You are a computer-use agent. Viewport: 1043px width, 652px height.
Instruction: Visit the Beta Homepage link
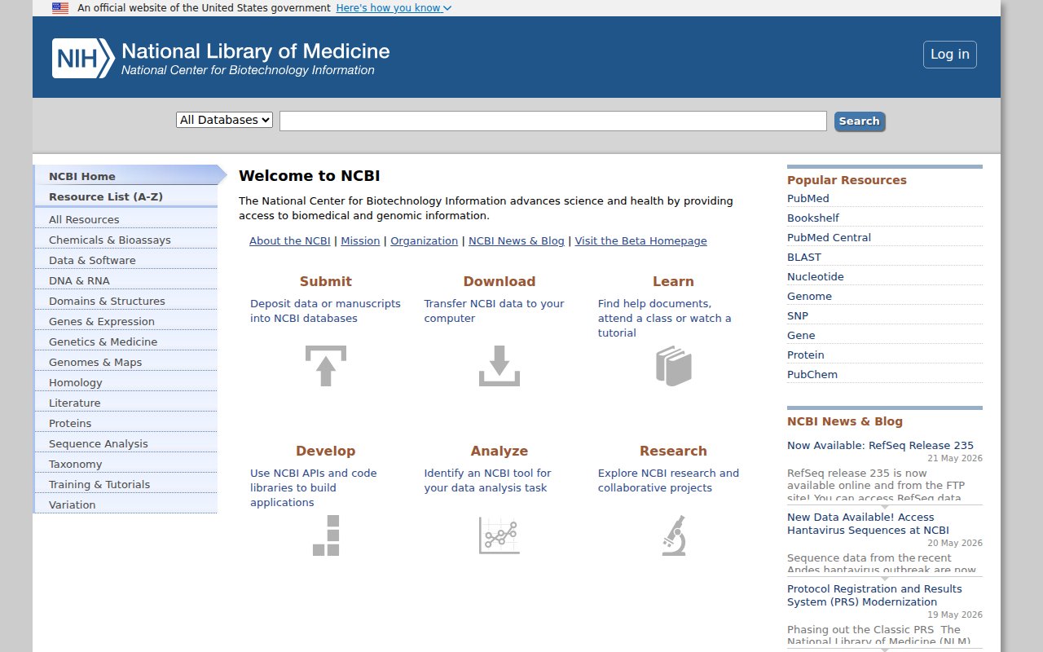pyautogui.click(x=640, y=241)
